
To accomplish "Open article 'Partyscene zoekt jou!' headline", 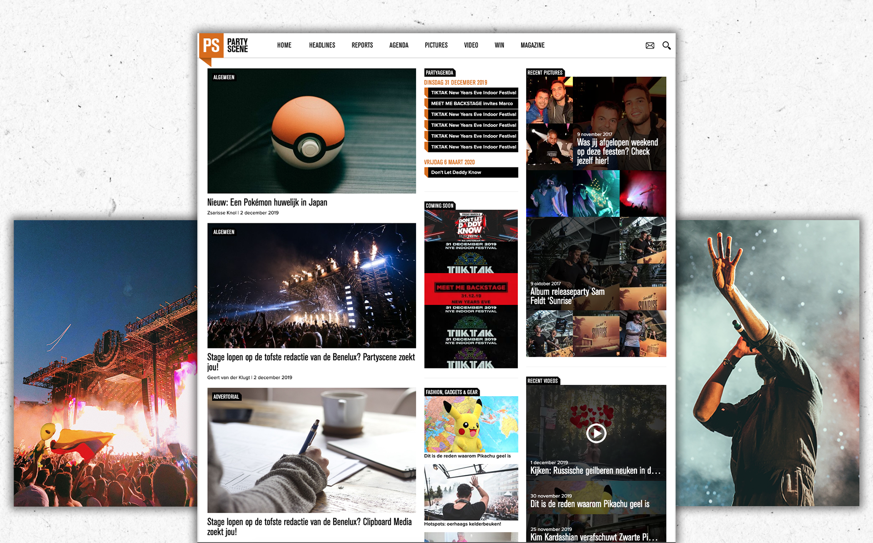I will 311,362.
